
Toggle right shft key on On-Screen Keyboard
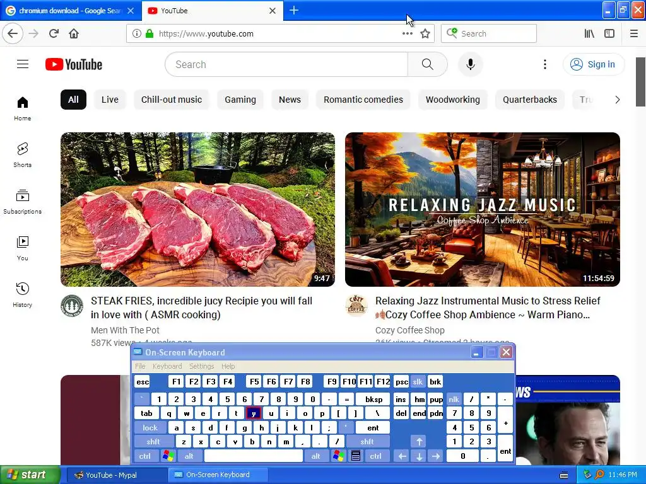pyautogui.click(x=367, y=442)
